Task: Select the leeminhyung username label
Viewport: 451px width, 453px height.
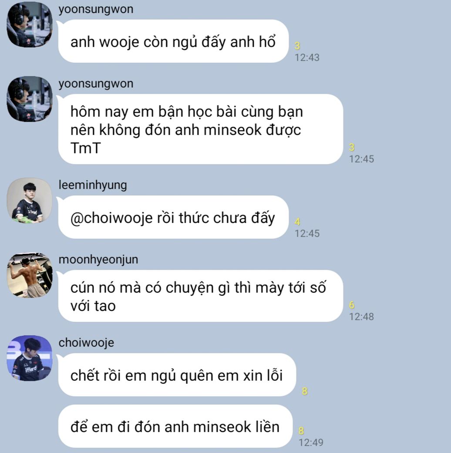Action: click(93, 185)
